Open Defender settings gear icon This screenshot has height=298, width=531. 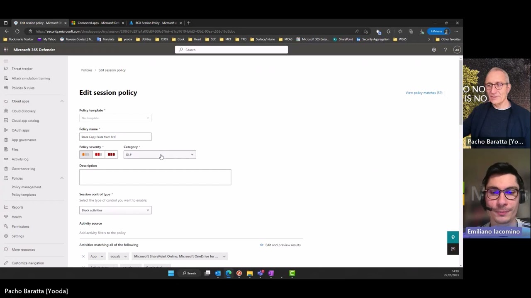point(434,50)
